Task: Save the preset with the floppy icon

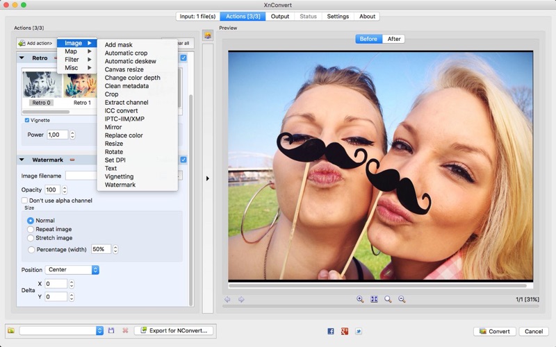Action: (111, 331)
